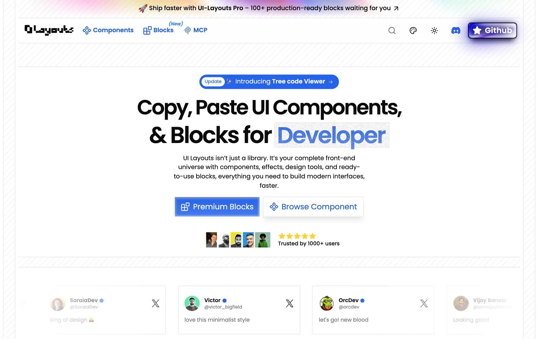Click the icon on Premium Blocks button
Image resolution: width=543 pixels, height=339 pixels.
click(x=185, y=207)
